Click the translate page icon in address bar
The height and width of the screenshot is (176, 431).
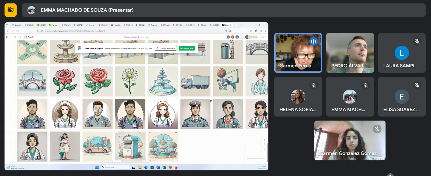point(226,31)
